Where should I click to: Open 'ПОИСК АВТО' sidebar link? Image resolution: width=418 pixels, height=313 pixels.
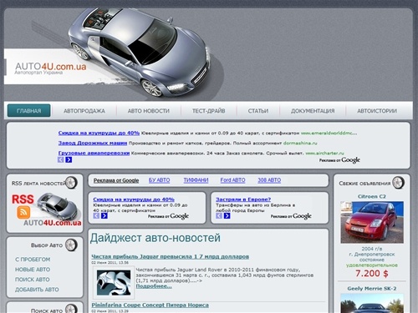tap(33, 280)
